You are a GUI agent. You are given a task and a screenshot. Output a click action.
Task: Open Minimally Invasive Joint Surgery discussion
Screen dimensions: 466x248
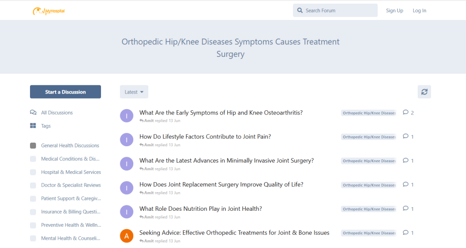point(226,161)
